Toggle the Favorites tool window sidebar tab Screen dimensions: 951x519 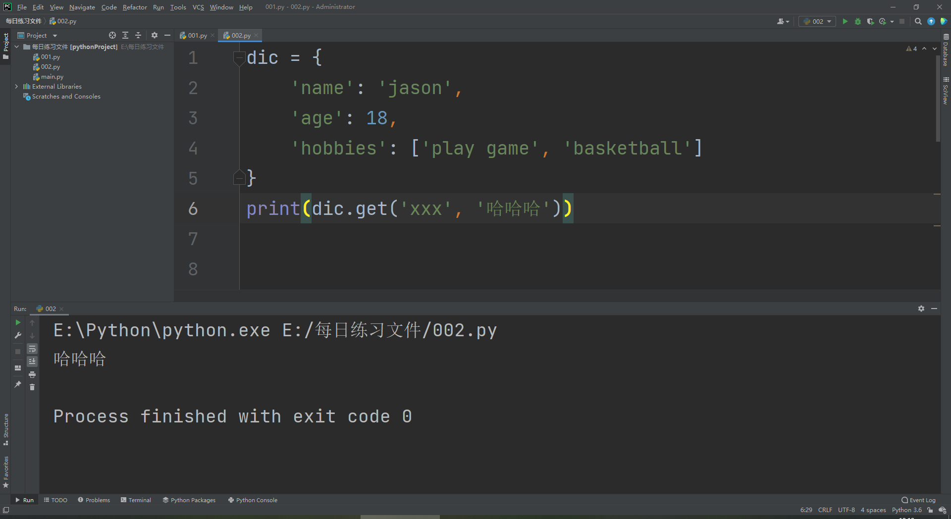(6, 472)
